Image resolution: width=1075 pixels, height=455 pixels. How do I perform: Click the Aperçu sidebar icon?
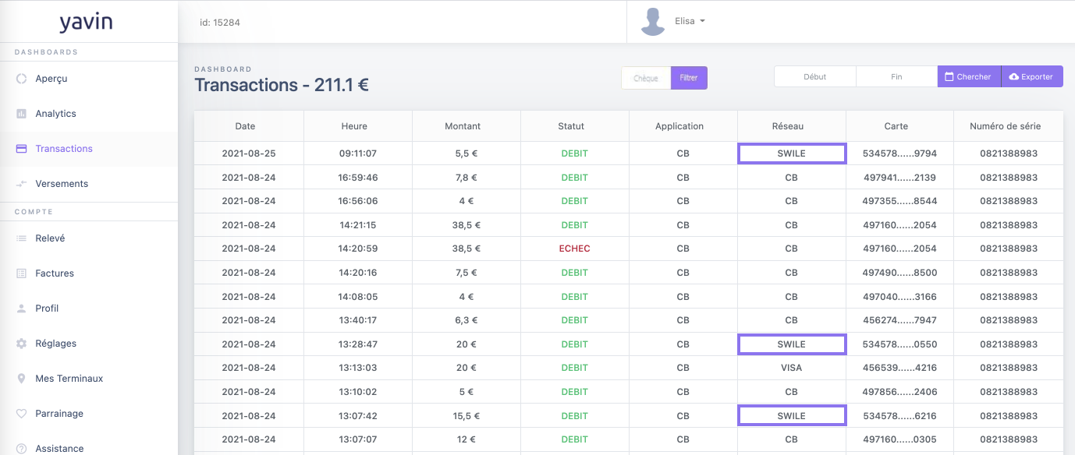22,79
